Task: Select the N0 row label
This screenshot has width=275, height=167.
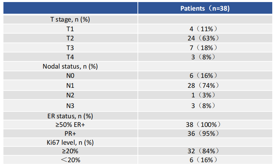Action: click(x=70, y=75)
